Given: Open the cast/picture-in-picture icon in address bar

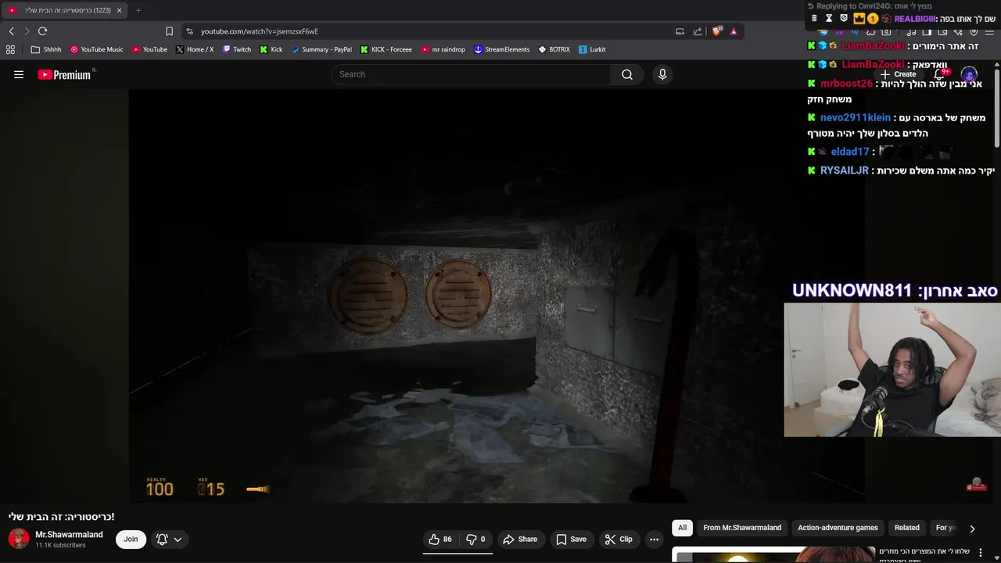Looking at the screenshot, I should [x=680, y=31].
